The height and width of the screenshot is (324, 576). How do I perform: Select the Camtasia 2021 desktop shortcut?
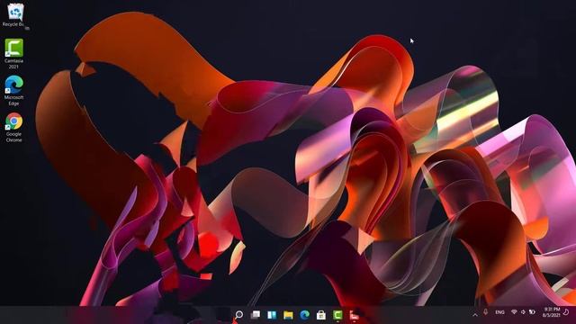(x=14, y=54)
